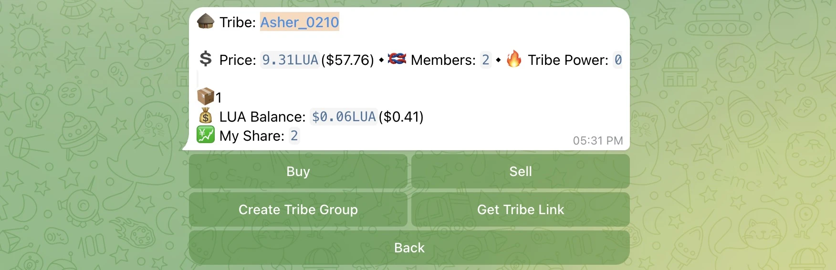The image size is (836, 270).
Task: Copy the My Share value
Action: 294,136
